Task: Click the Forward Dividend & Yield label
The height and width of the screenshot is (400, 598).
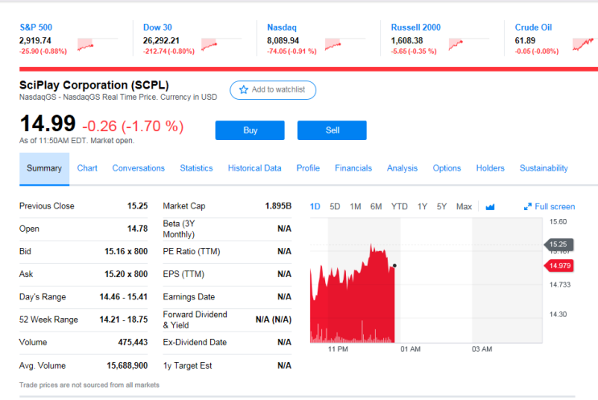Action: tap(195, 320)
